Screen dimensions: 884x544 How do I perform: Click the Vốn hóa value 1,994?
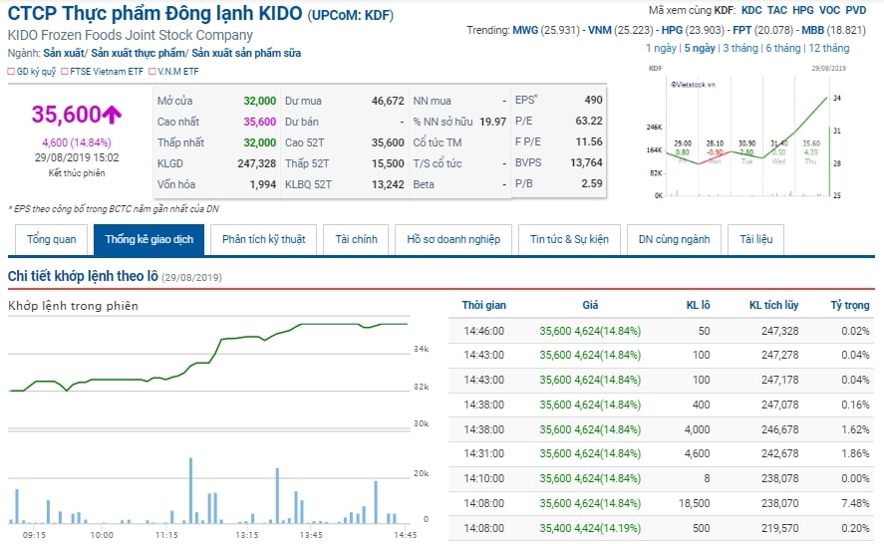click(263, 184)
